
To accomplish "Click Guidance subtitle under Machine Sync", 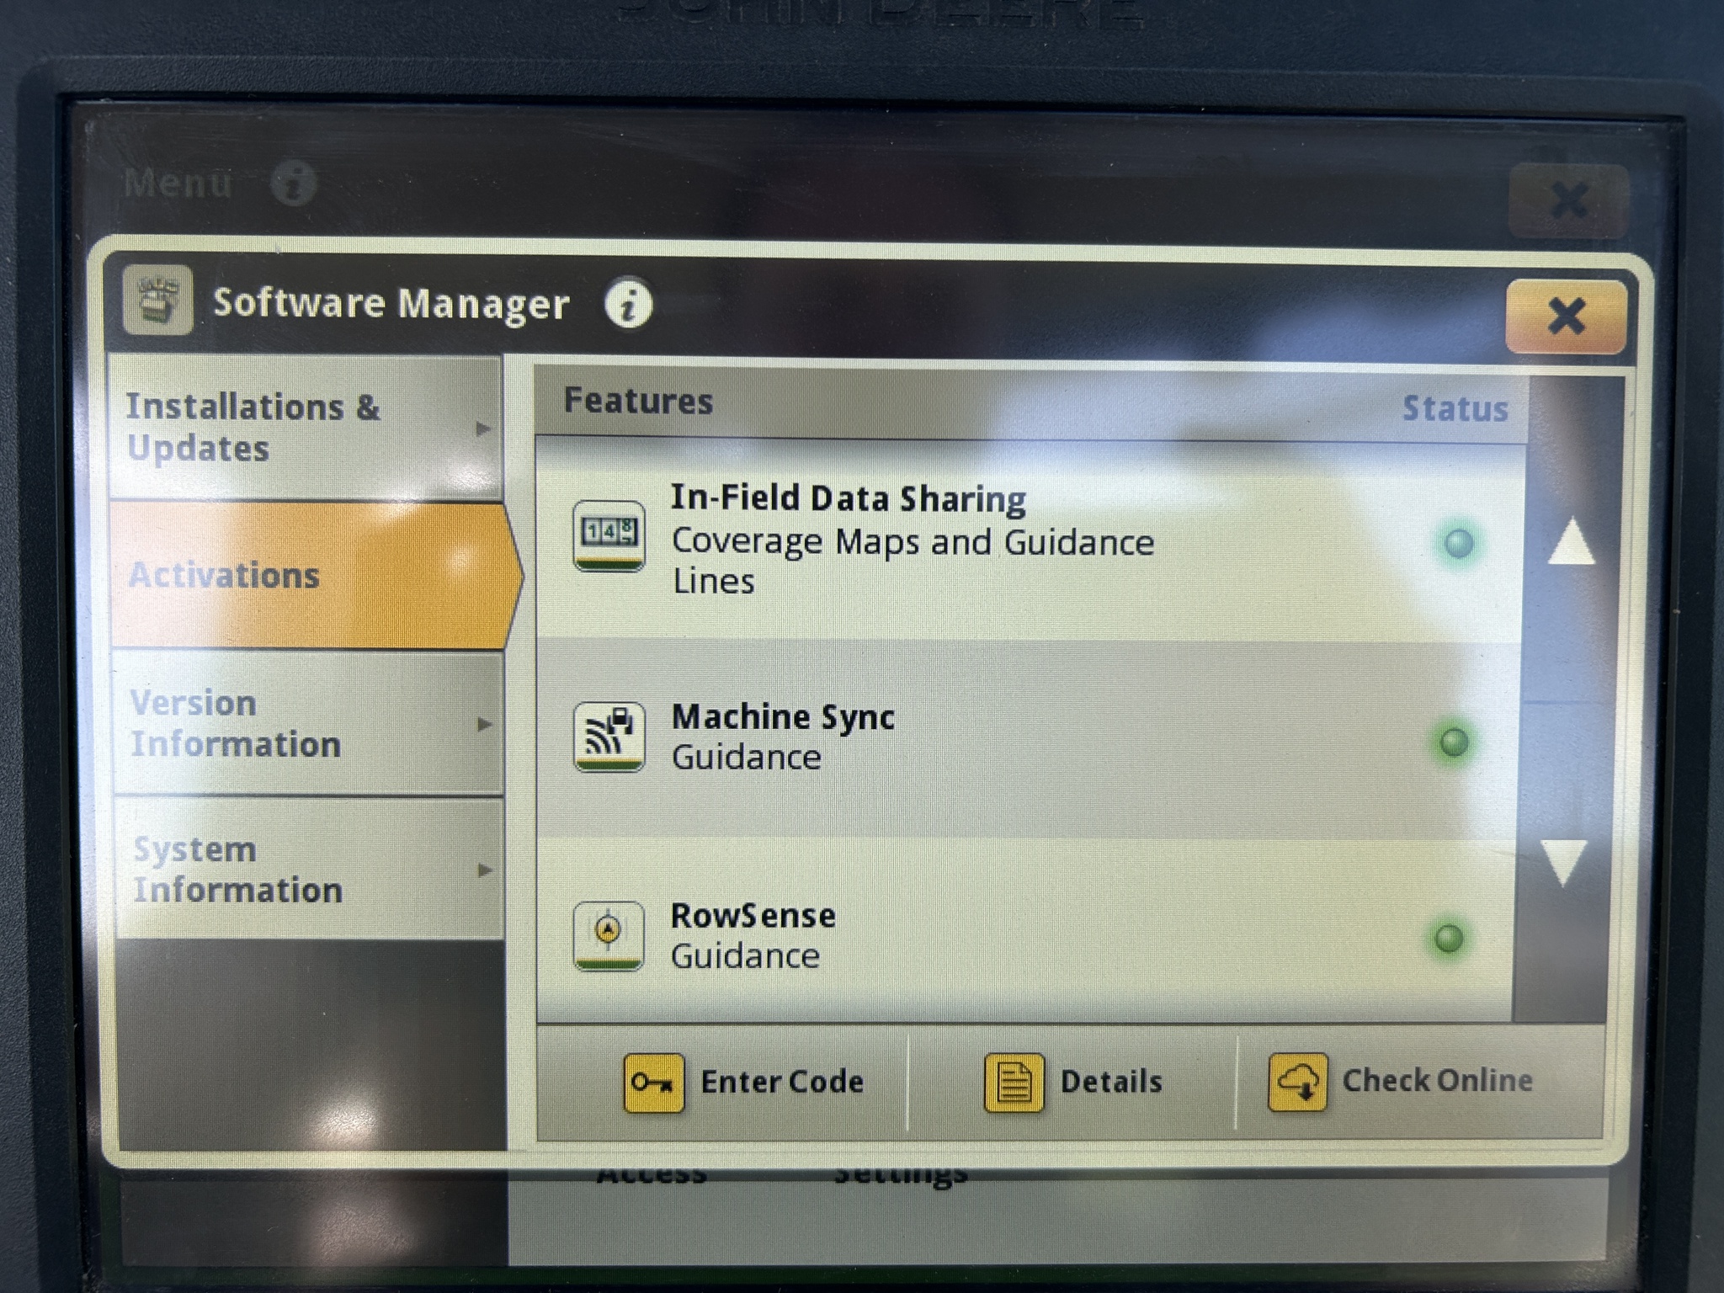I will click(x=747, y=758).
